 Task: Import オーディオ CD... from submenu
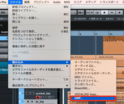pos(93,66)
